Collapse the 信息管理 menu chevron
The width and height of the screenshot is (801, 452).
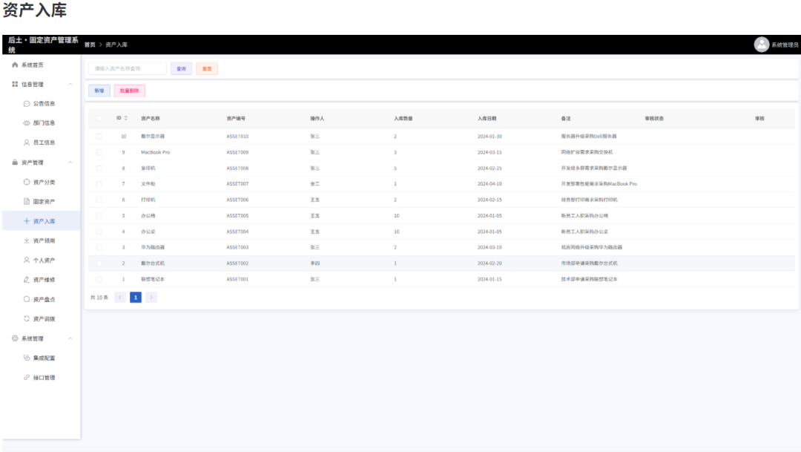point(70,85)
